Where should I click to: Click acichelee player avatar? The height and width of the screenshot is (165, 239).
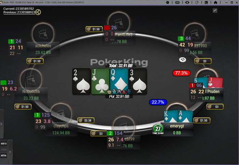43,34
